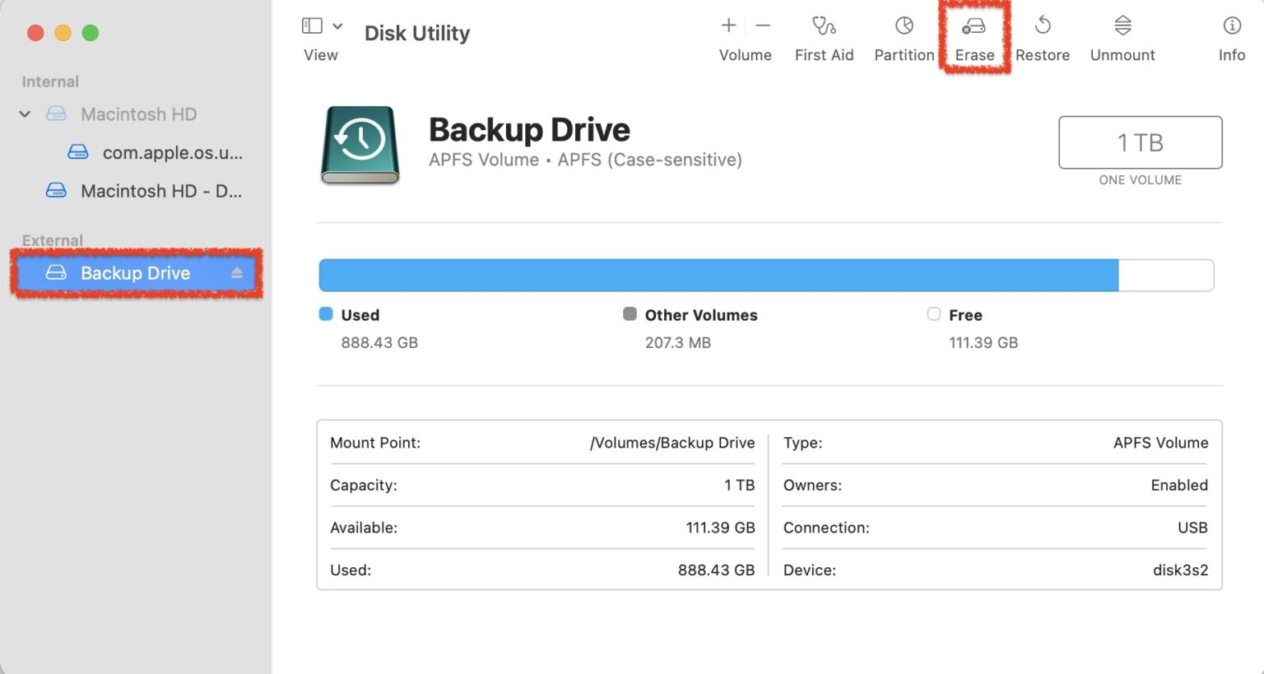
Task: Click the Restore icon
Action: pyautogui.click(x=1042, y=37)
